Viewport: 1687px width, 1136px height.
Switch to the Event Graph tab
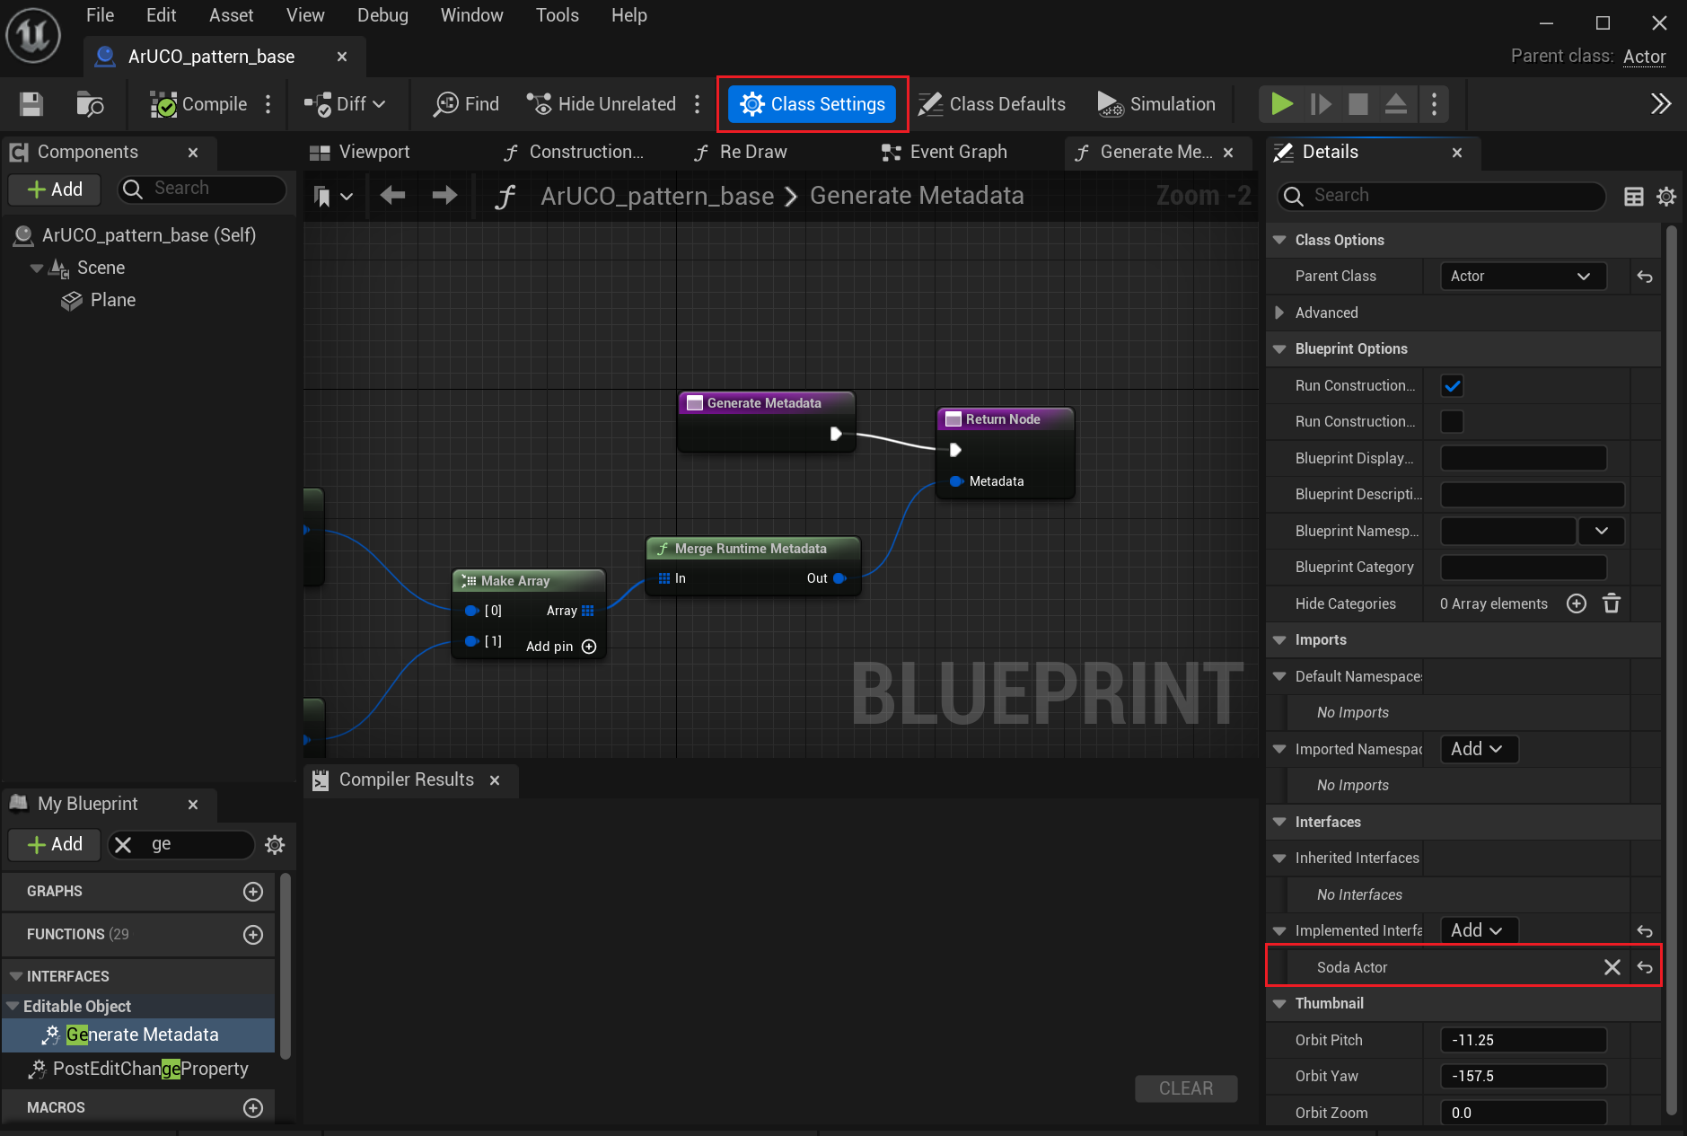(x=945, y=152)
